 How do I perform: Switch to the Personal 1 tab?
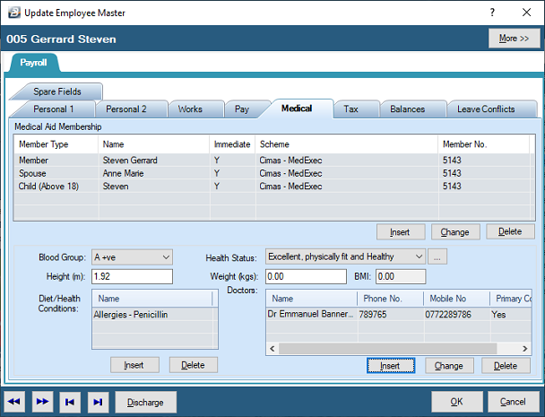(53, 109)
